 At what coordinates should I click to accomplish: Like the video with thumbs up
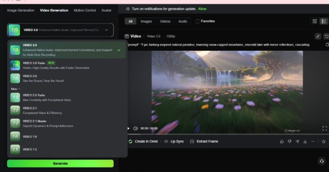click(282, 142)
